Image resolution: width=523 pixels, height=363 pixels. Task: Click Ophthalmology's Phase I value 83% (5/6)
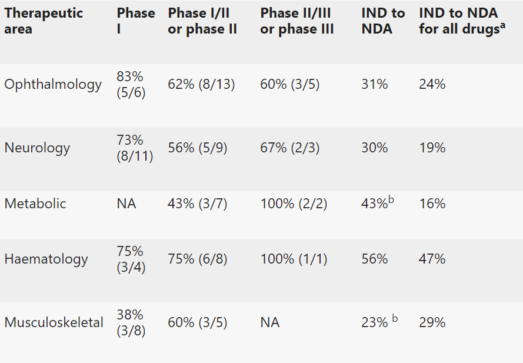131,84
